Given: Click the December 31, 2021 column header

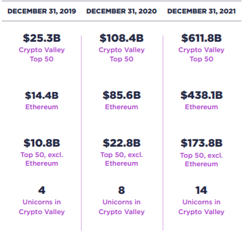Looking at the screenshot, I should click(202, 11).
